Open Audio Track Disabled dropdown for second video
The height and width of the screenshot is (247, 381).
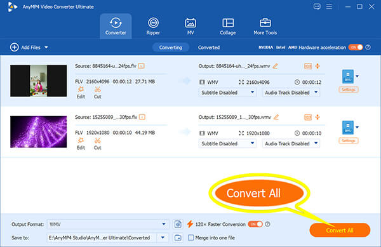(x=291, y=144)
